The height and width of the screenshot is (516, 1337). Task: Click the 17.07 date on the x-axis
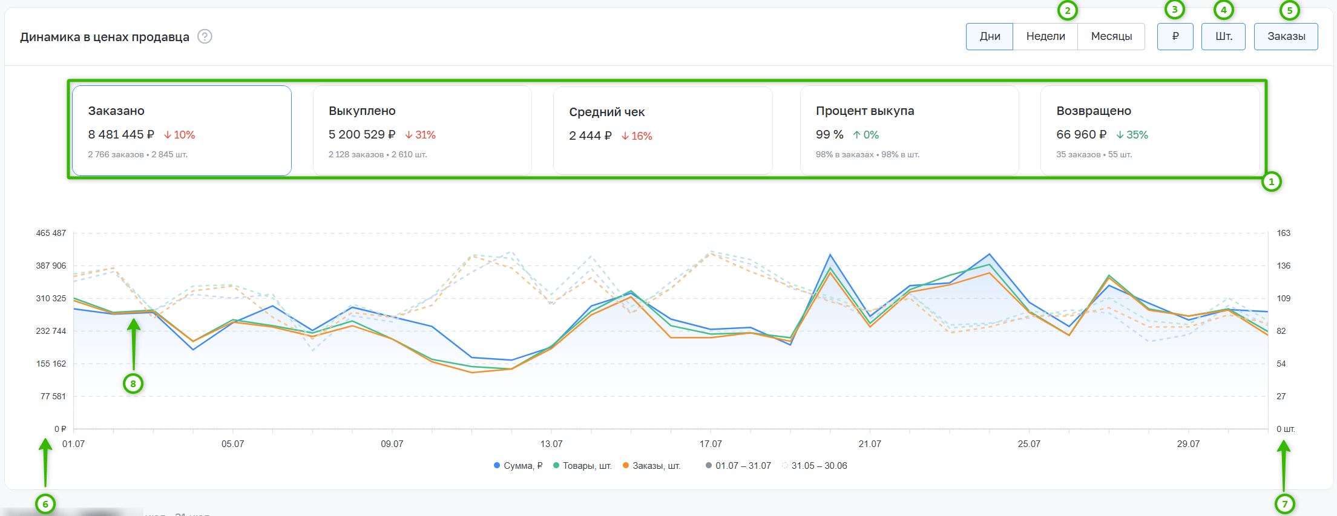click(x=711, y=444)
